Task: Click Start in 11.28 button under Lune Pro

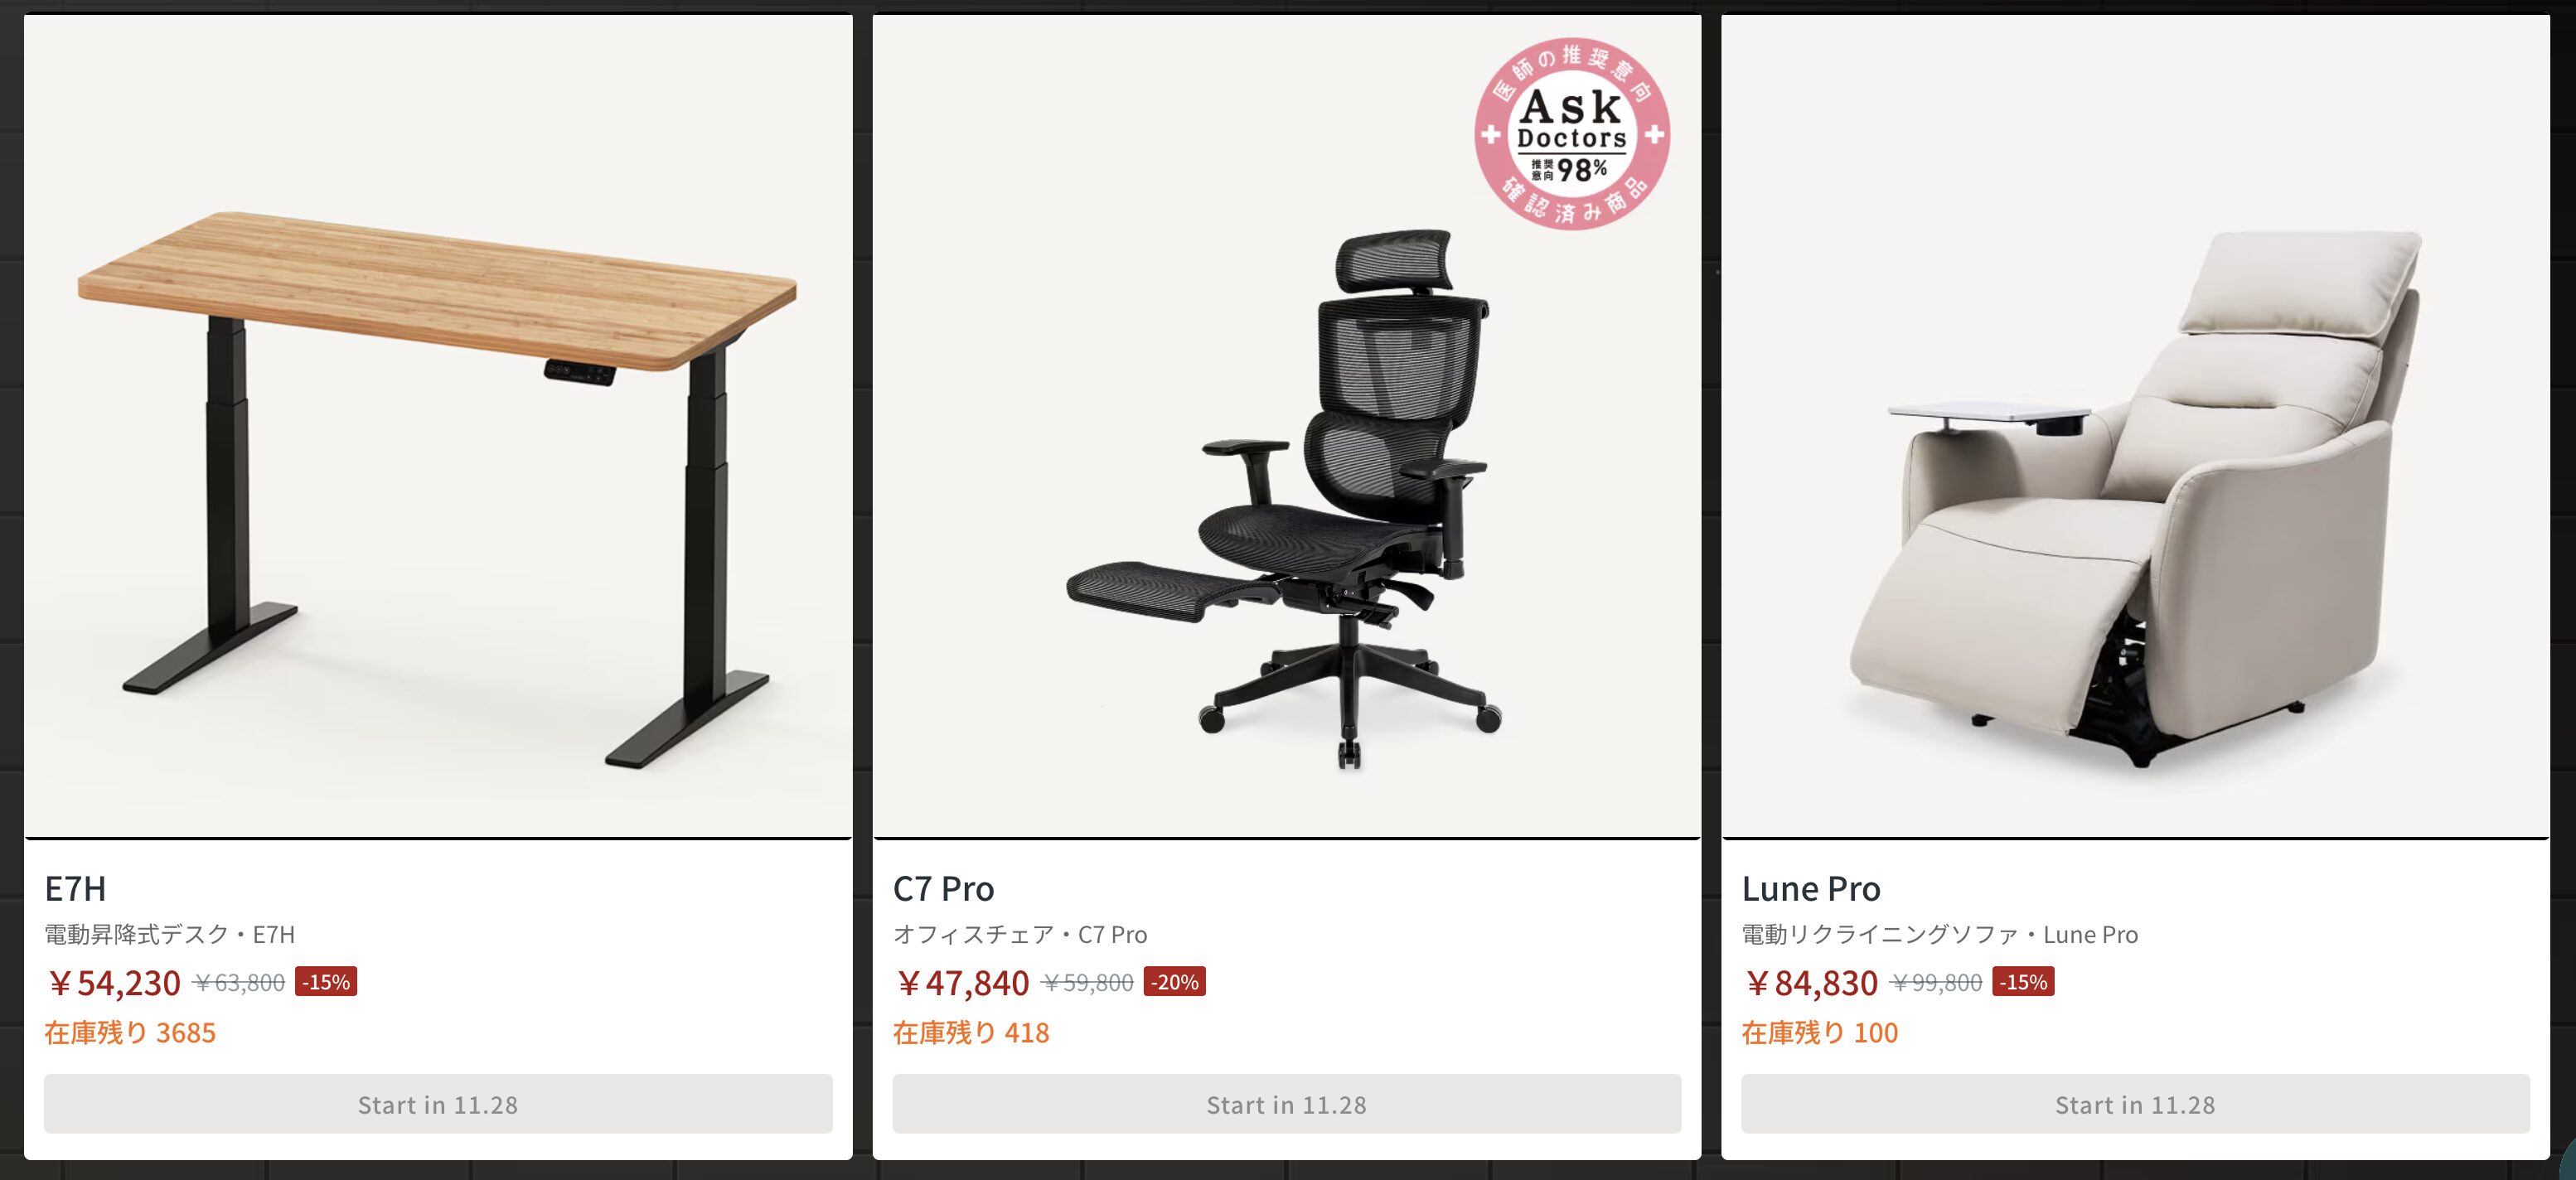Action: point(2135,1104)
